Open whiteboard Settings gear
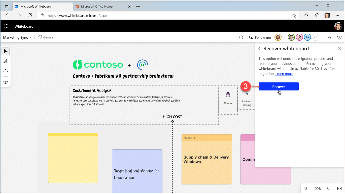The height and width of the screenshot is (194, 345). point(339,37)
